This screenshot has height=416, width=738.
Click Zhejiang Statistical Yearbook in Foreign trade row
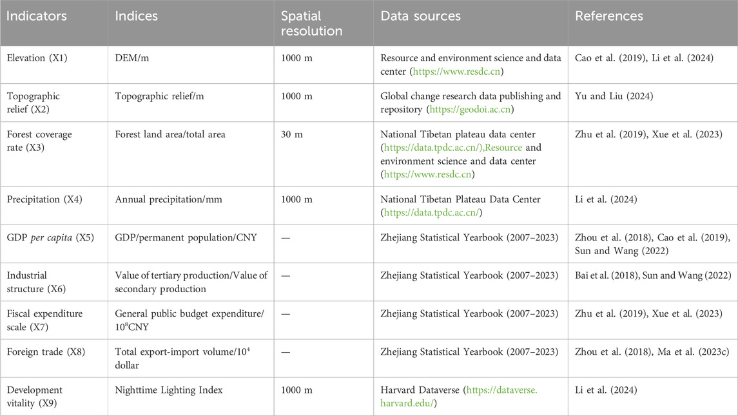click(469, 352)
